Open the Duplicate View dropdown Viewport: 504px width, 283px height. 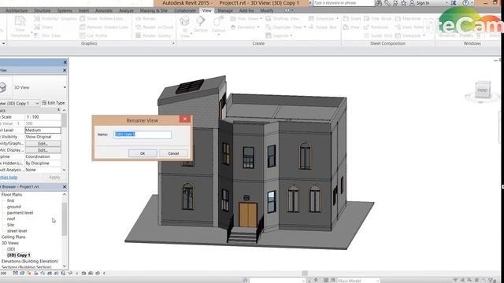(285, 28)
